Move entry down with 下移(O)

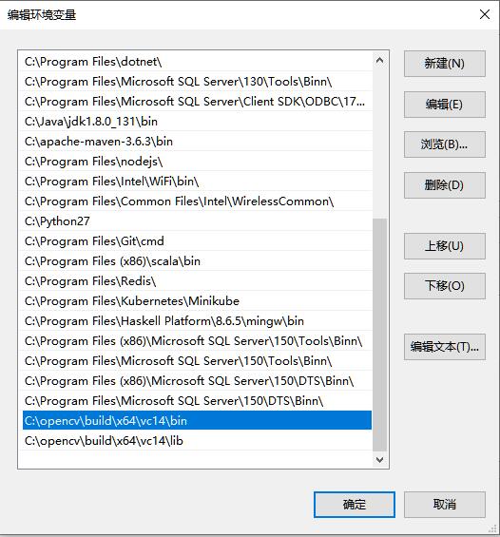click(445, 286)
